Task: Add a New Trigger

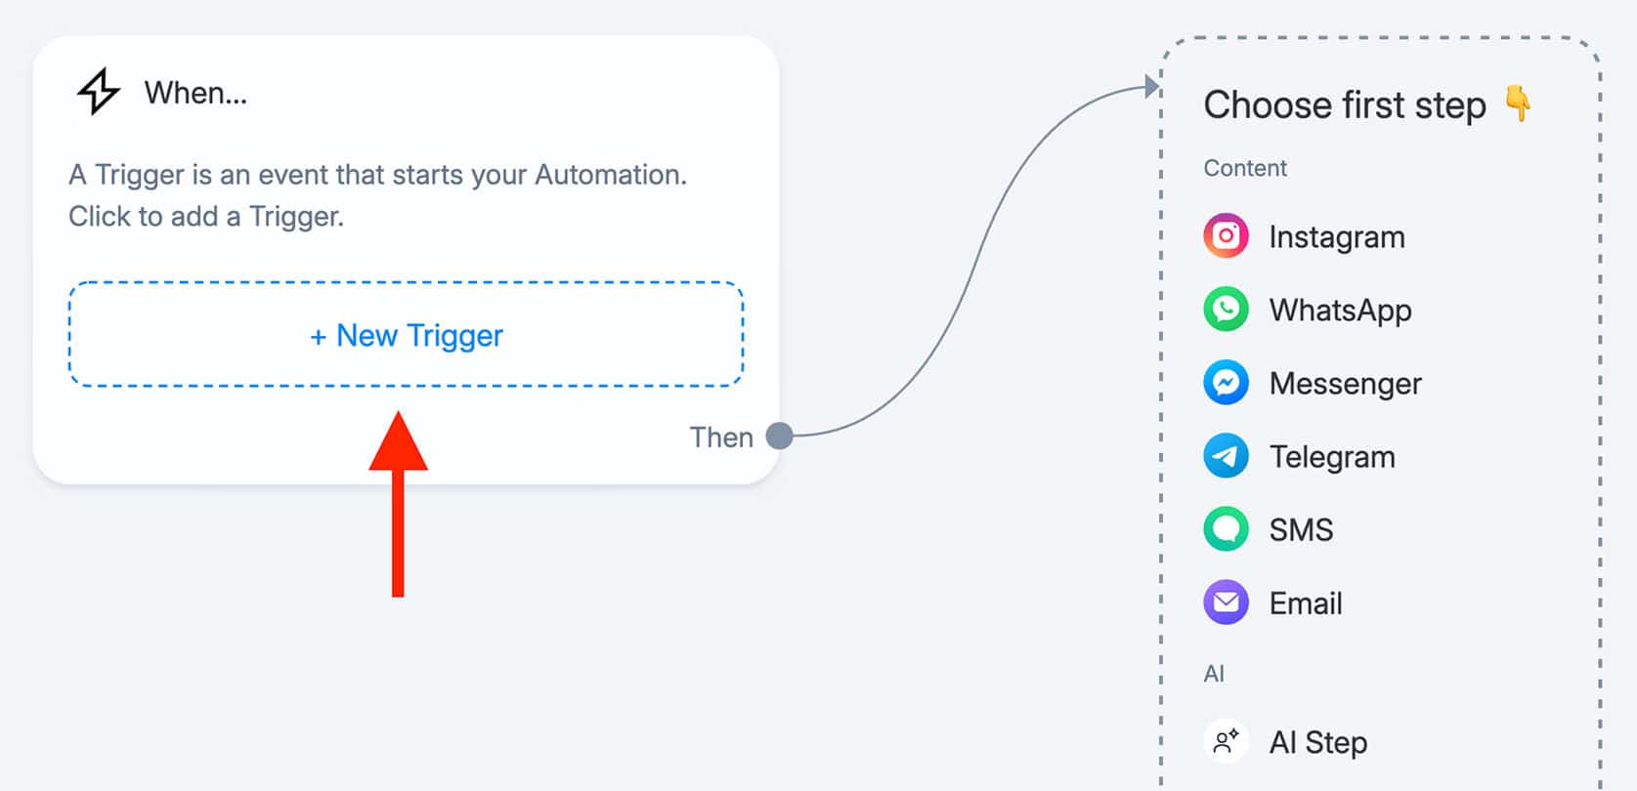Action: click(407, 335)
